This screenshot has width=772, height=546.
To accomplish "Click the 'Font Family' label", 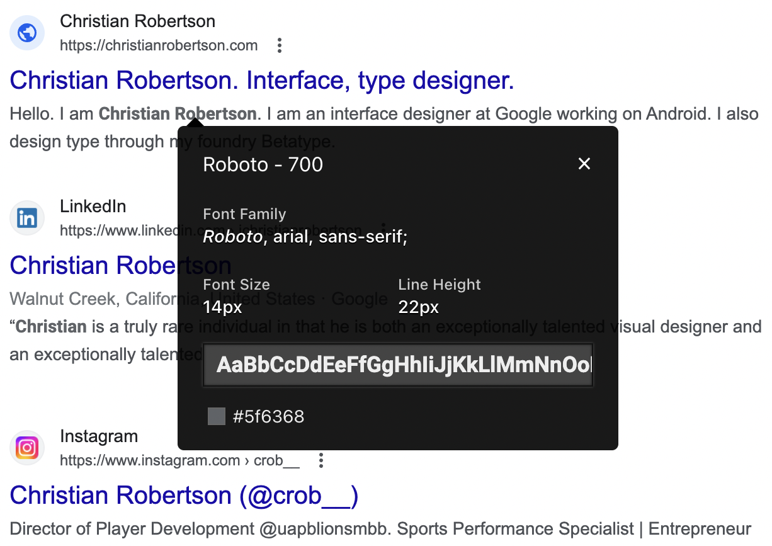I will (x=244, y=214).
